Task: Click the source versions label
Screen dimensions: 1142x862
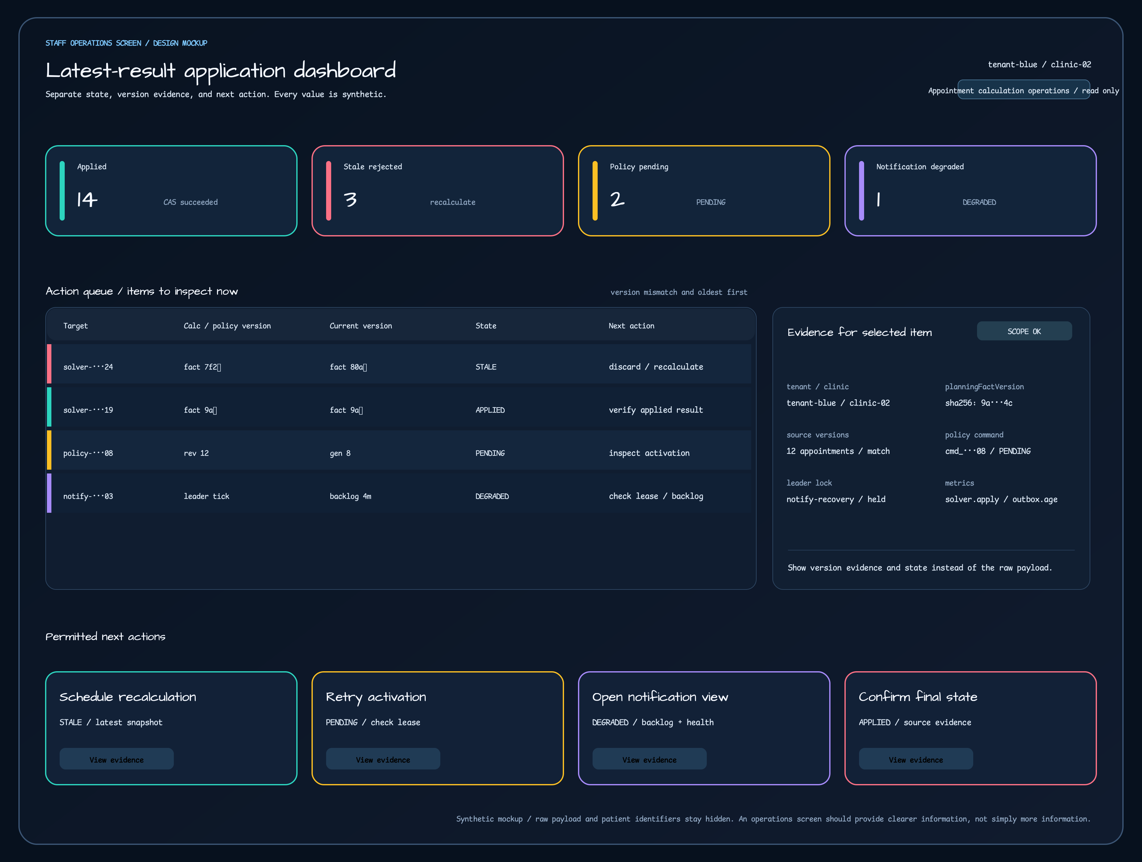Action: pyautogui.click(x=818, y=435)
